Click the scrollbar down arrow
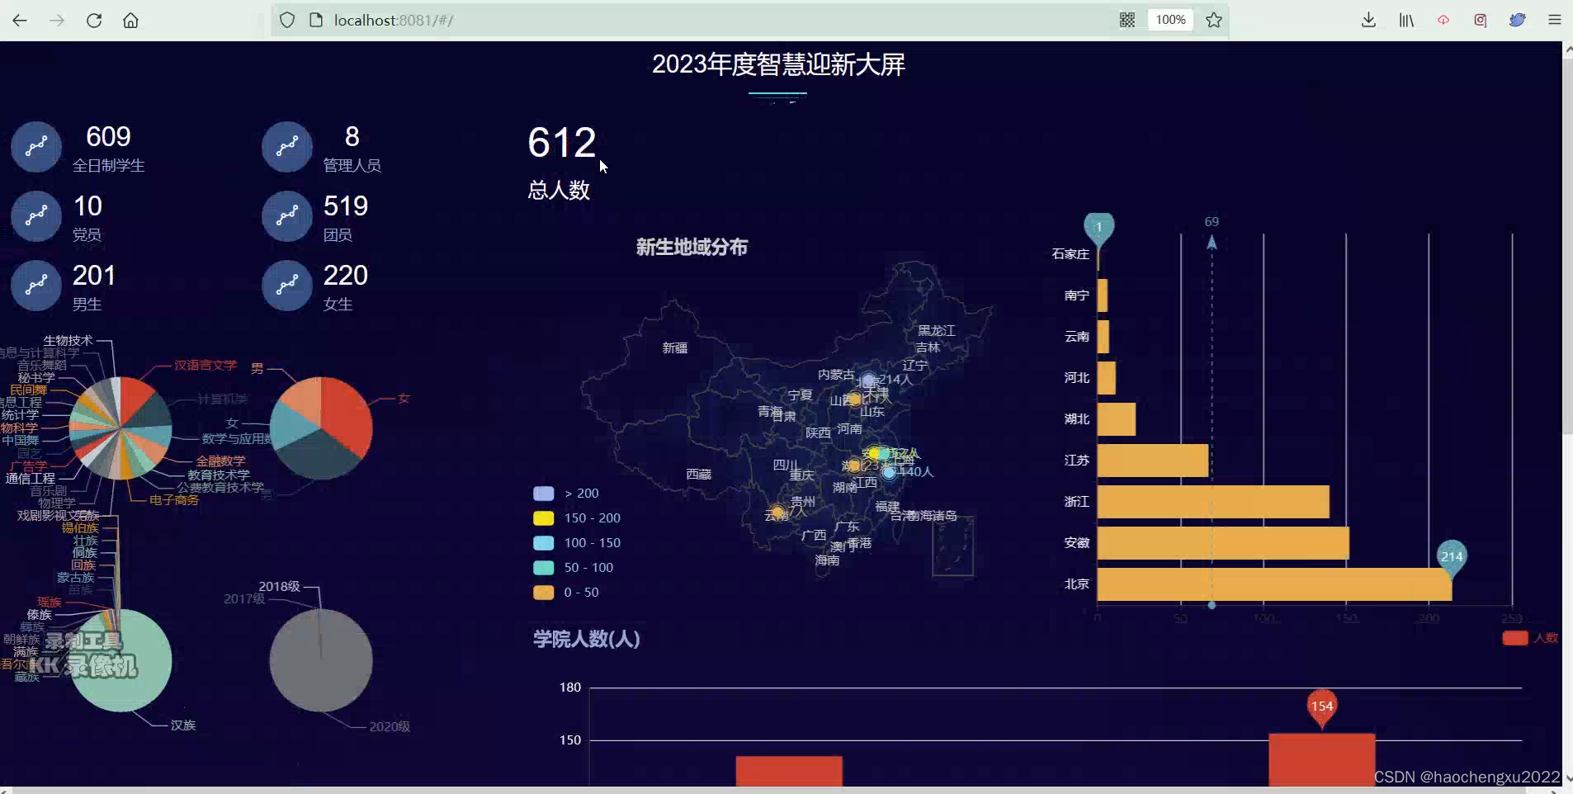The height and width of the screenshot is (794, 1573). 1568,778
